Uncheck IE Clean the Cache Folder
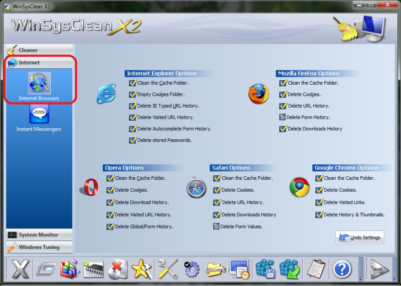 [132, 83]
